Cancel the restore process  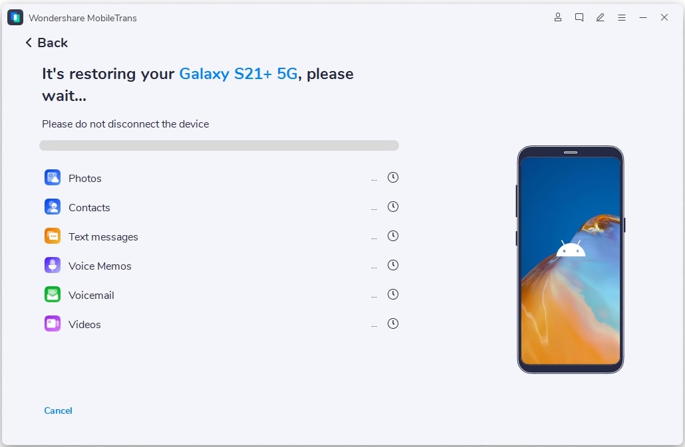tap(58, 410)
